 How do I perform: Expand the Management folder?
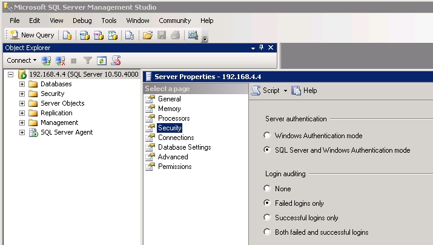point(22,122)
